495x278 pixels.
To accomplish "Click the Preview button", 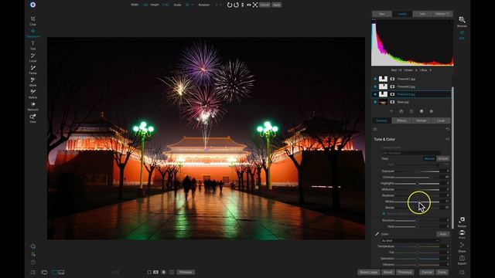I will (x=186, y=273).
